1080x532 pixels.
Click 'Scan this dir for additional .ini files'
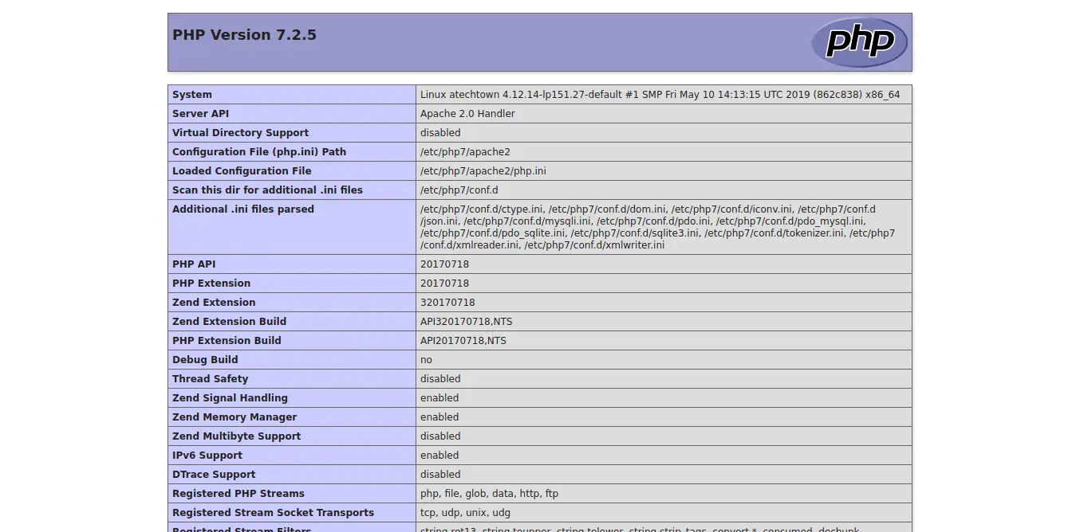coord(267,190)
